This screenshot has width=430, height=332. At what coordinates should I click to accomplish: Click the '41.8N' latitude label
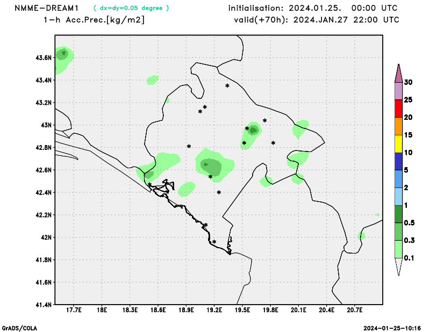tap(44, 260)
